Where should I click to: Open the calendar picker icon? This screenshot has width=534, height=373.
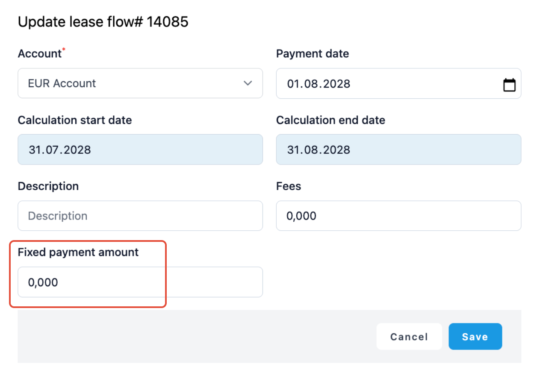tap(509, 85)
